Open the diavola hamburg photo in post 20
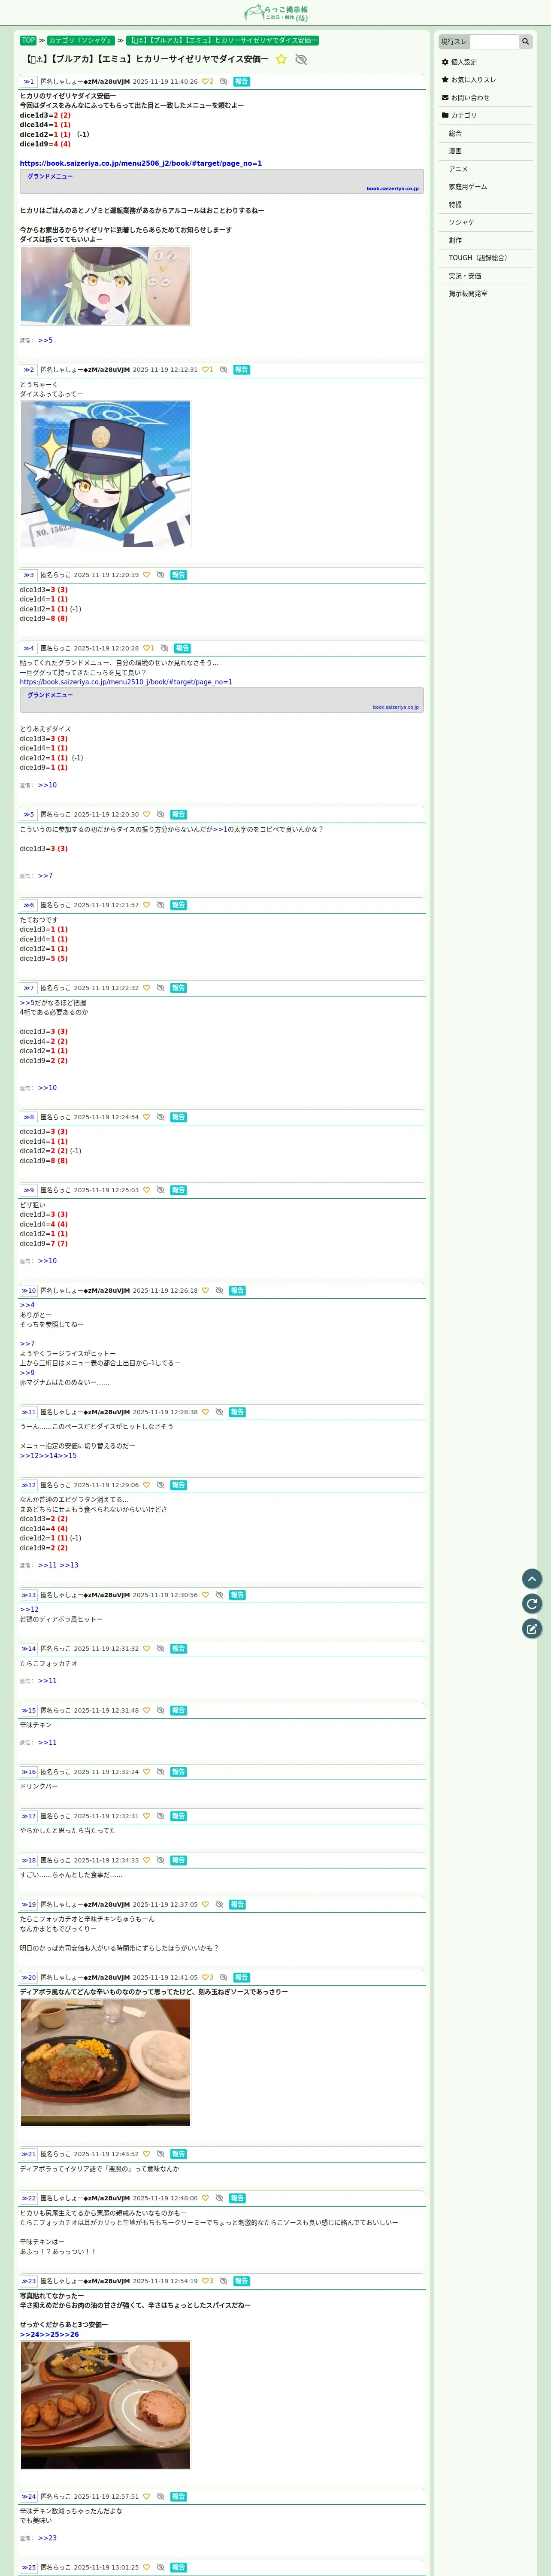551x2576 pixels. [x=105, y=2062]
